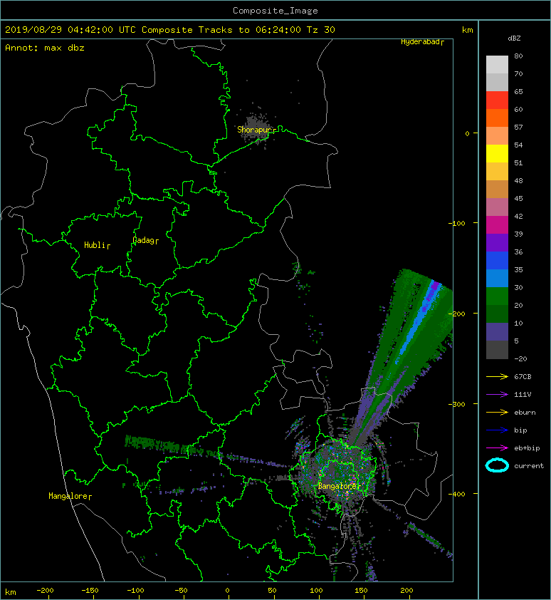Click the Mangalore city label
This screenshot has width=551, height=600.
tap(68, 496)
